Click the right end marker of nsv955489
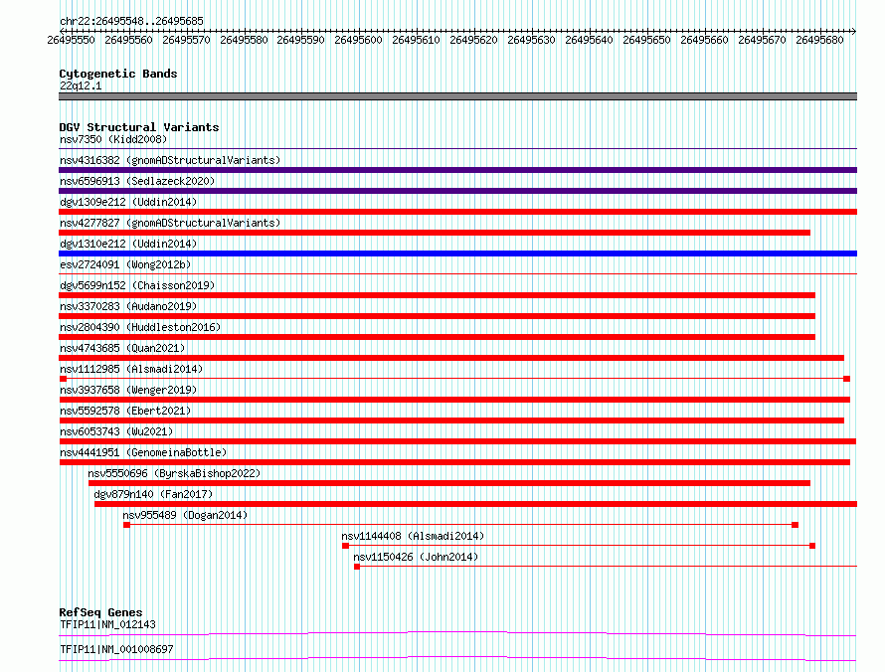This screenshot has width=885, height=672. [x=796, y=525]
